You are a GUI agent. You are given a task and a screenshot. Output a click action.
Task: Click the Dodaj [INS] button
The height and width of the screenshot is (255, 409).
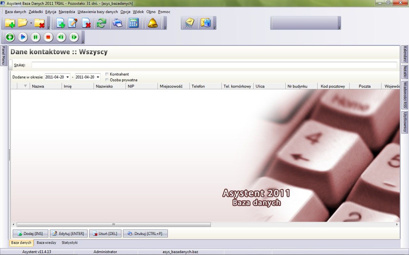[30, 234]
